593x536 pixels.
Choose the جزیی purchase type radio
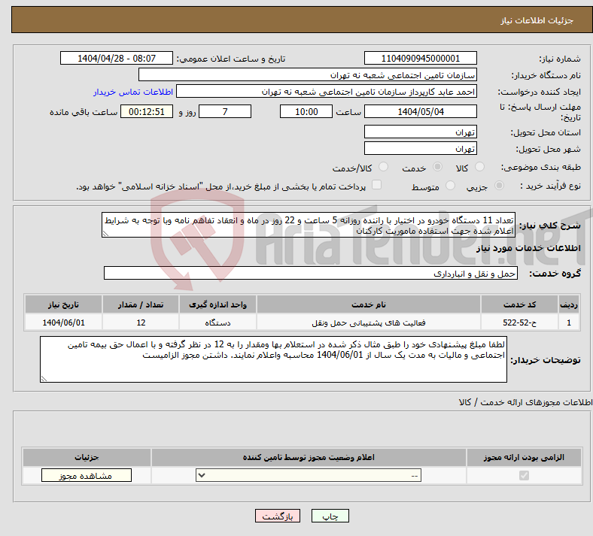[x=499, y=186]
